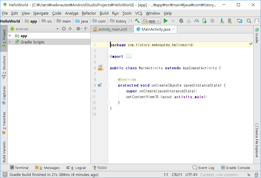Expand the Gradle Scripts tree node

10,42
